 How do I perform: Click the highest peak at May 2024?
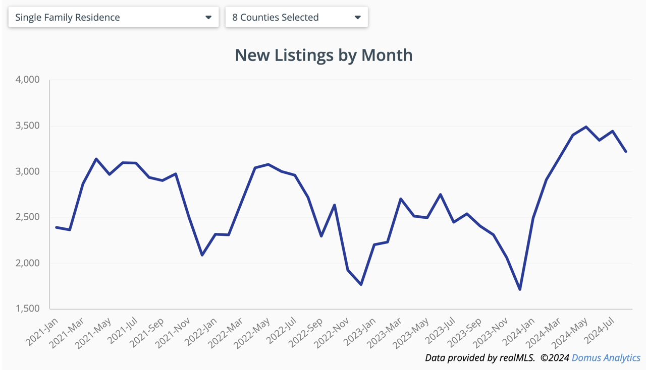point(586,127)
